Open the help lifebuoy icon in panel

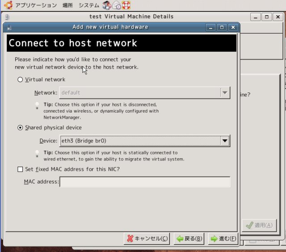tap(126, 5)
